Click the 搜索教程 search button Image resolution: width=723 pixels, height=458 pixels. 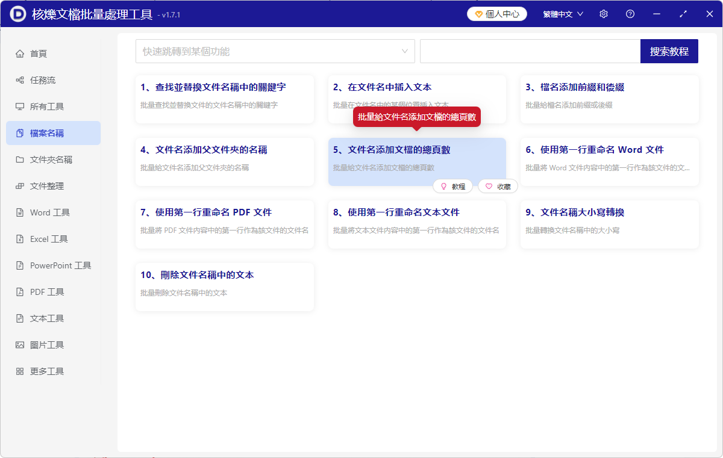pyautogui.click(x=669, y=51)
